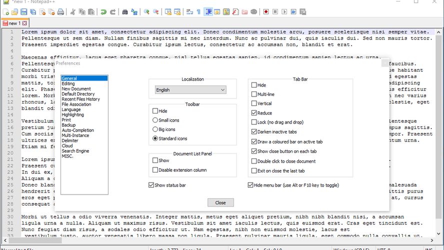The height and width of the screenshot is (250, 444).
Task: Toggle word wrap toolbar icon
Action: [189, 12]
